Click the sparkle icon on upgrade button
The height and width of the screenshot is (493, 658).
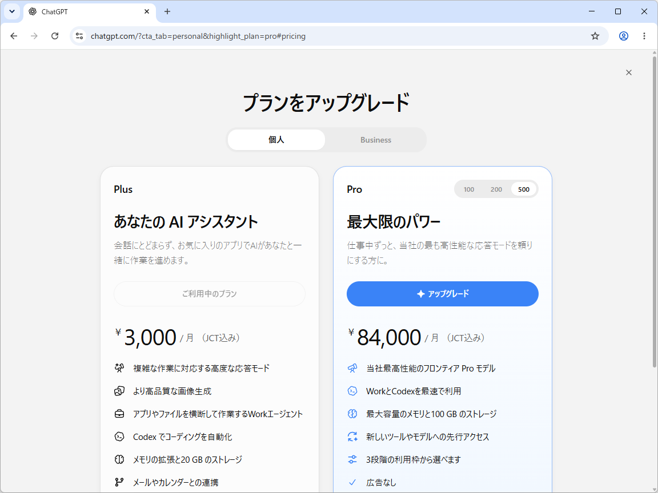[x=420, y=294]
